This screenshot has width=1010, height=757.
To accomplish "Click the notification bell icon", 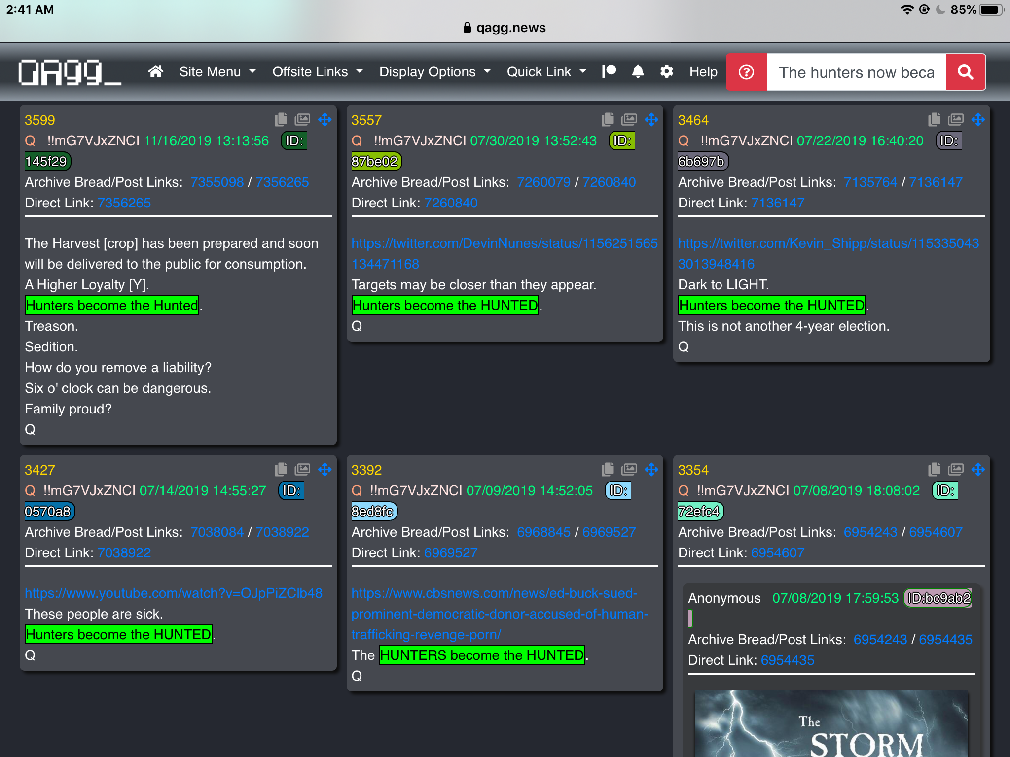I will coord(638,72).
